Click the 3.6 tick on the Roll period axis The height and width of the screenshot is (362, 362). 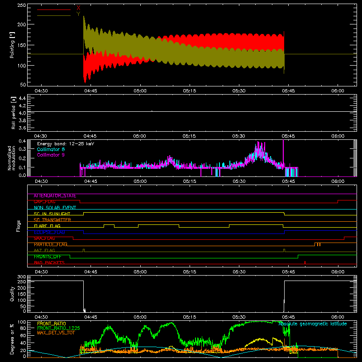[x=22, y=128]
